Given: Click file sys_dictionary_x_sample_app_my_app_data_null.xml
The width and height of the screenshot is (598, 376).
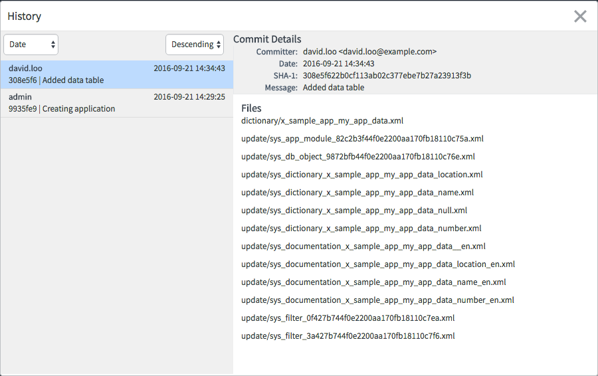Looking at the screenshot, I should 354,211.
